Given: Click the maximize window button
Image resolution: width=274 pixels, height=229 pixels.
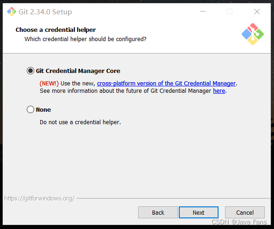Looking at the screenshot, I should [230, 12].
